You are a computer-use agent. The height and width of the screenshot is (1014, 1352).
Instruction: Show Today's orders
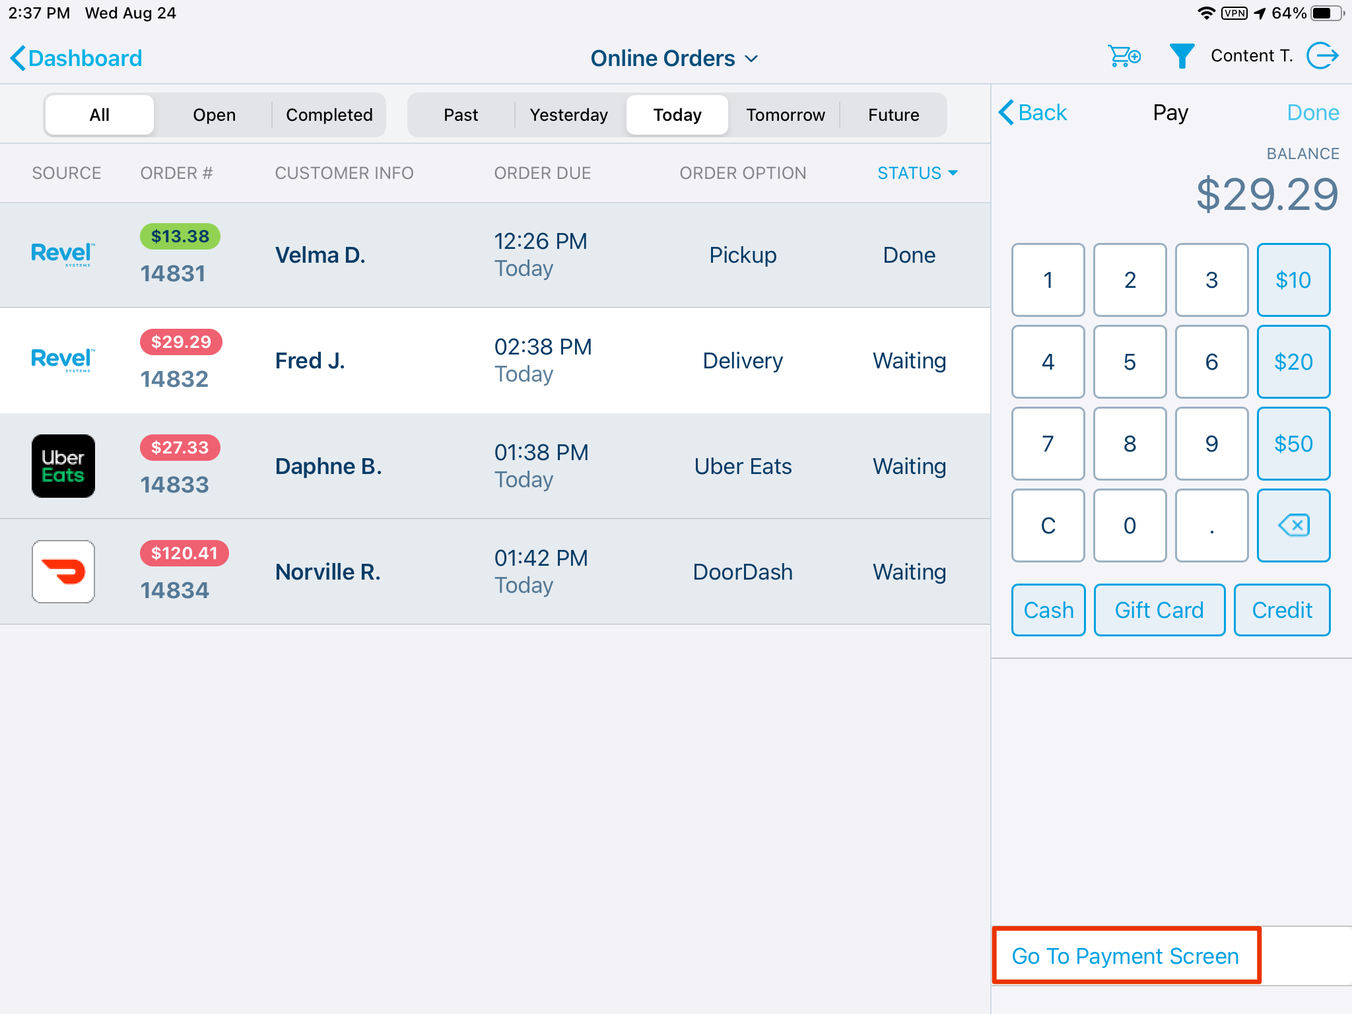(x=677, y=115)
